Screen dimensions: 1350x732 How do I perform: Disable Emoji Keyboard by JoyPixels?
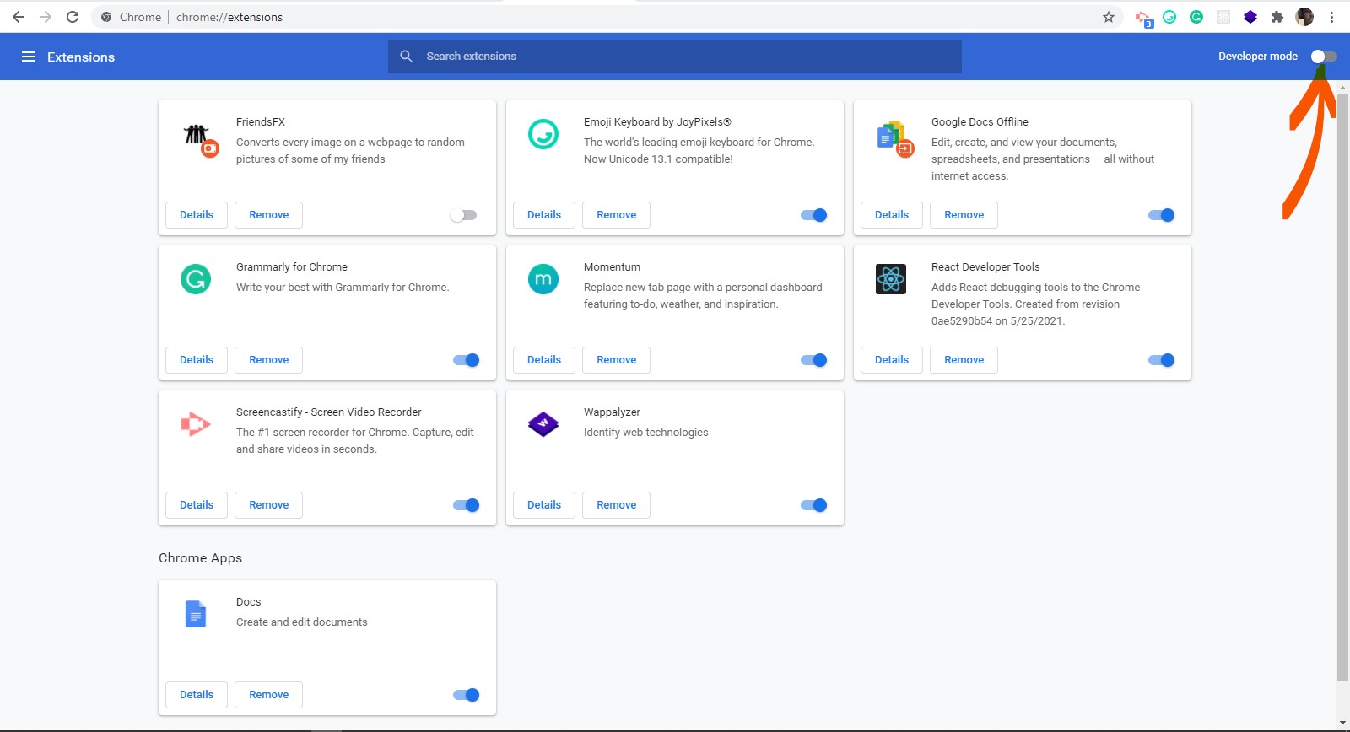(814, 215)
